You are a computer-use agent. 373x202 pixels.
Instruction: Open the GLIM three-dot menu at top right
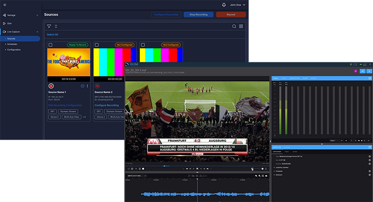(370, 64)
